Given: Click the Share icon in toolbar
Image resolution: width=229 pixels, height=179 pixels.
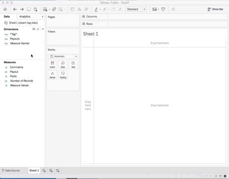Looking at the screenshot, I should point(173,9).
